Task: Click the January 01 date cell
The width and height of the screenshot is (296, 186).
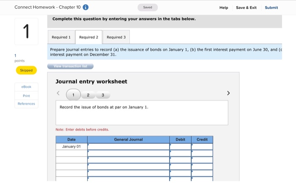Action: tap(71, 147)
